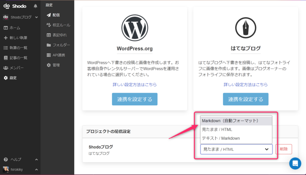
Task: Click the 校正ルール spellcheck icon
Action: coord(49,25)
